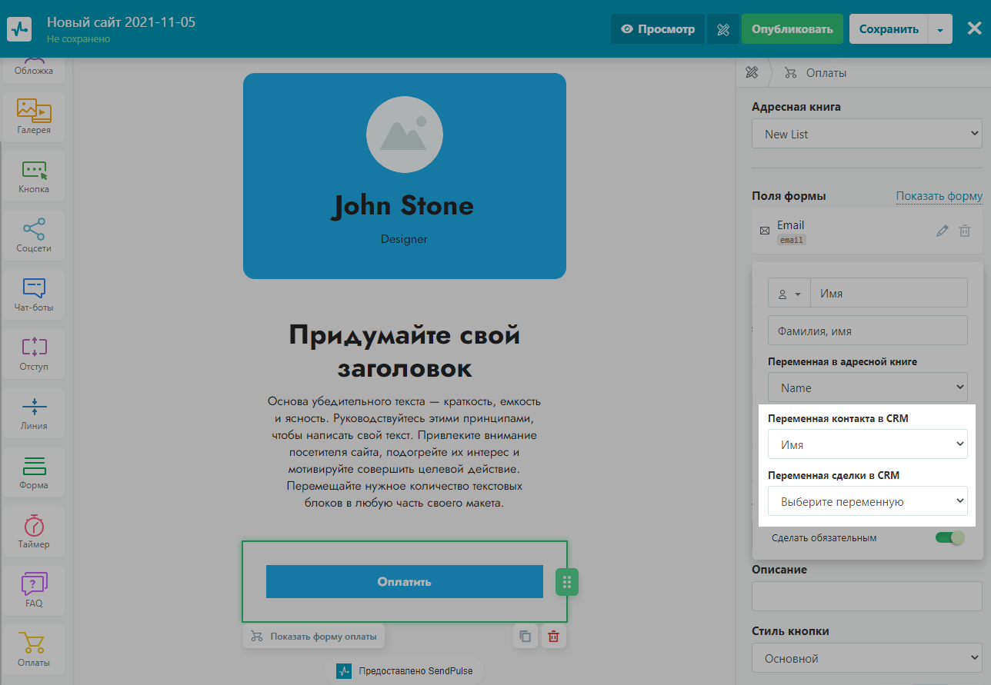
Task: Click the Показать форму link
Action: tap(939, 196)
